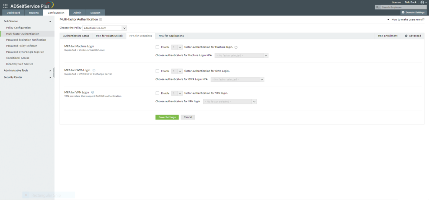Image resolution: width=429 pixels, height=200 pixels.
Task: Enable MFA for VPN login checkbox
Action: pos(158,93)
